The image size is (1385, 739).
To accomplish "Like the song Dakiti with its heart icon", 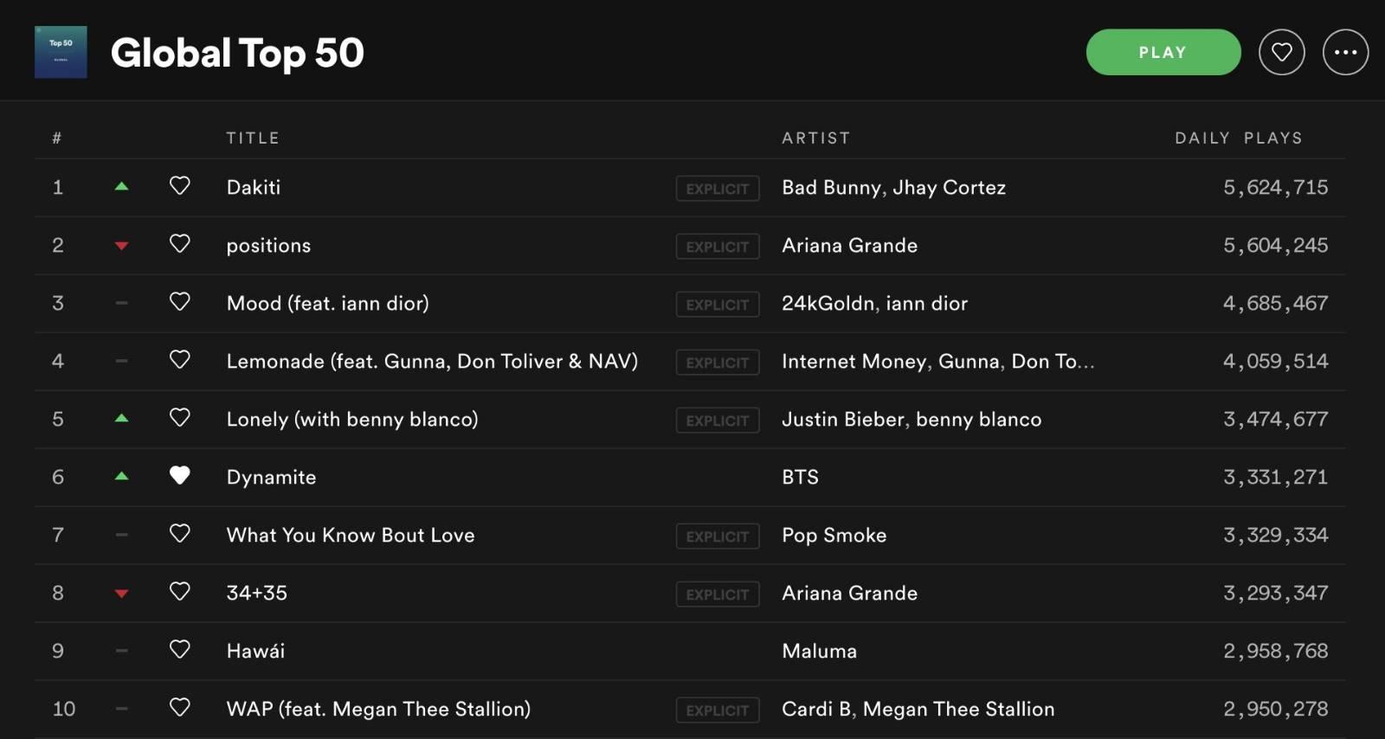I will 179,186.
